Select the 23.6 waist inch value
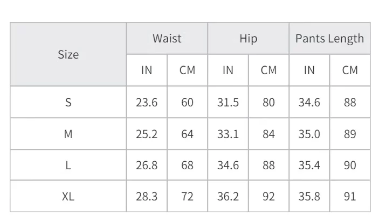The image size is (386, 223). (147, 102)
